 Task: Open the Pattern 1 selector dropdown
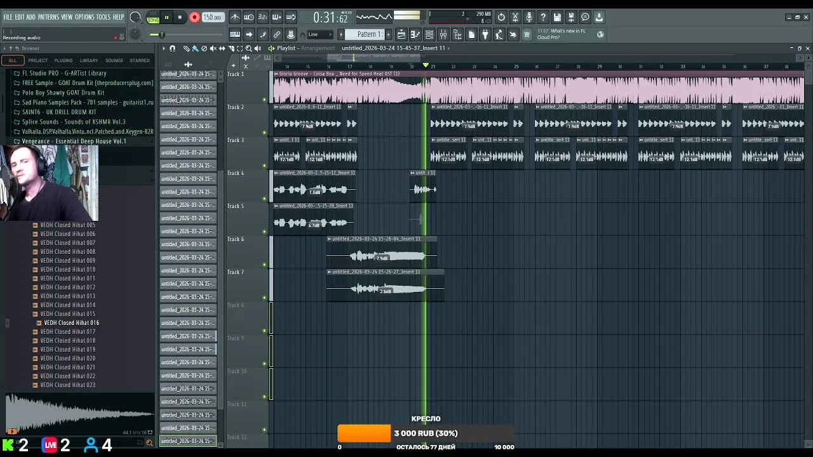(x=365, y=34)
